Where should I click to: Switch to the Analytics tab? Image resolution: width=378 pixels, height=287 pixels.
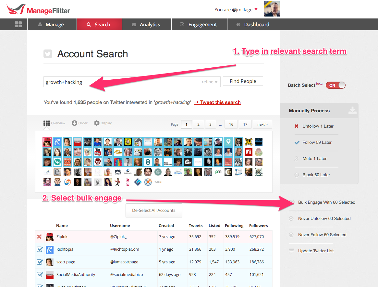click(147, 24)
